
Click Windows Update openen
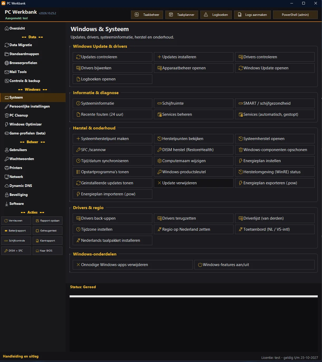[275, 68]
